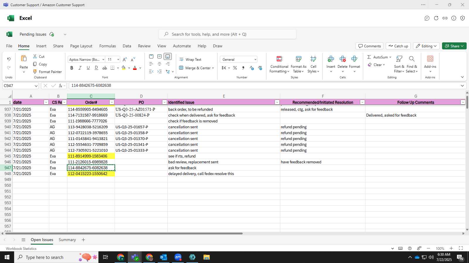The height and width of the screenshot is (263, 469).
Task: Click the refresh icon in Teams header
Action: click(x=436, y=18)
